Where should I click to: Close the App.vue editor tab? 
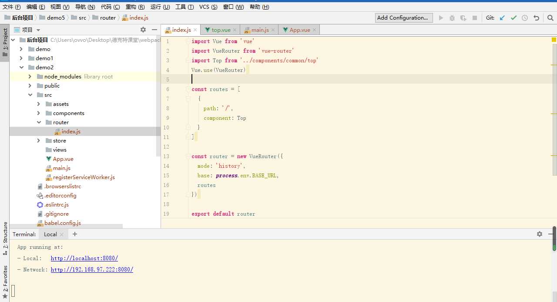(x=315, y=30)
